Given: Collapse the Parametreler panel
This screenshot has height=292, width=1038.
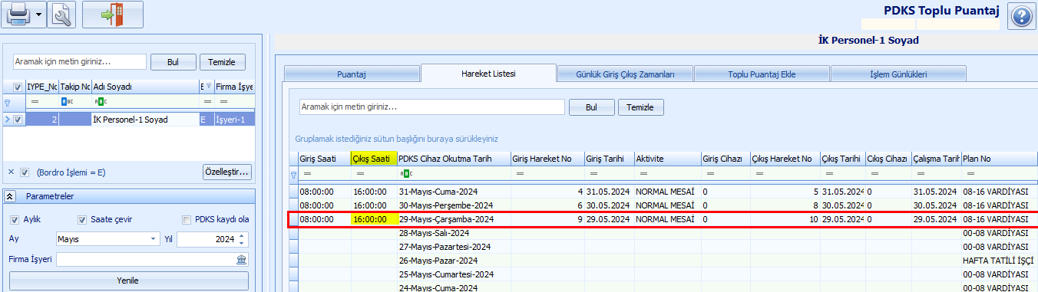Looking at the screenshot, I should tap(9, 196).
